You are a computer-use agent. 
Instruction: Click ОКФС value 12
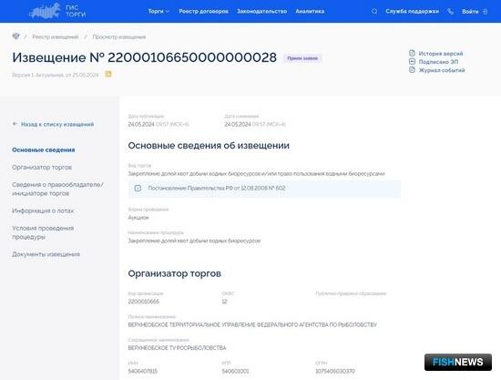[x=224, y=302]
